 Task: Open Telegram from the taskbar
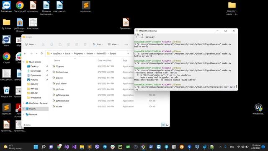[x=105, y=147]
